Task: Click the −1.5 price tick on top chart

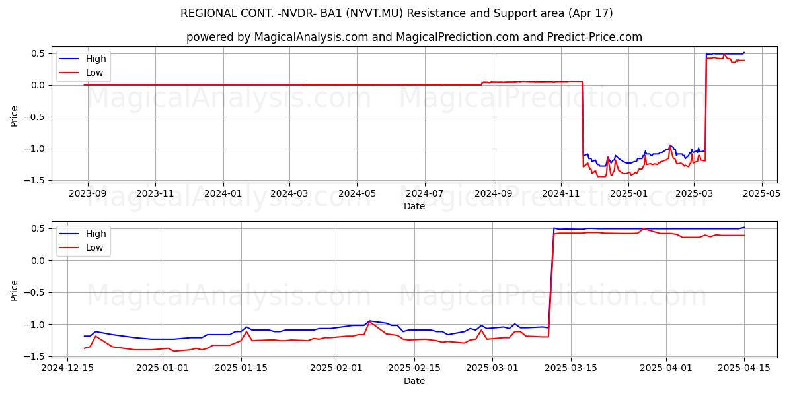Action: (36, 180)
